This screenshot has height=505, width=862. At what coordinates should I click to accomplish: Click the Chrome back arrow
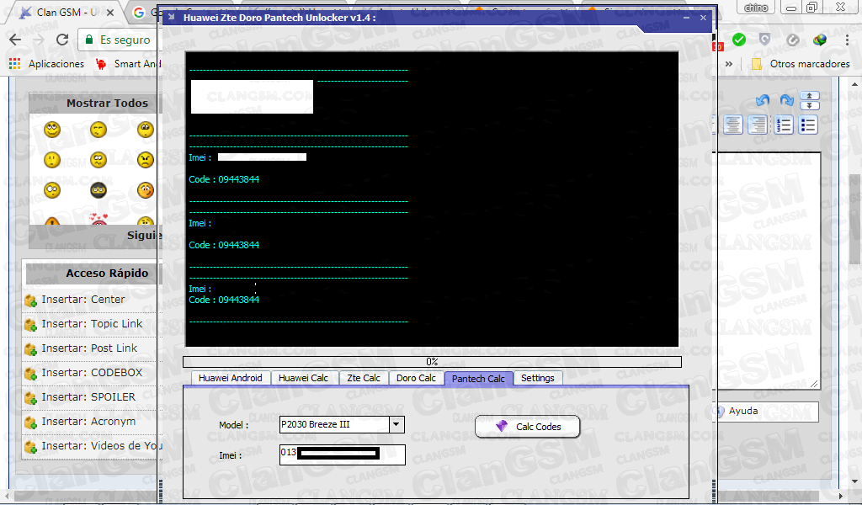tap(15, 40)
